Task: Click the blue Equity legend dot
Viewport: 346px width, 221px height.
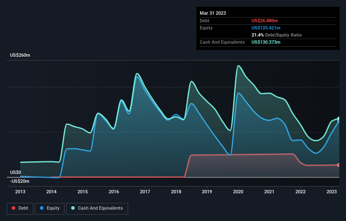Action: [x=42, y=208]
